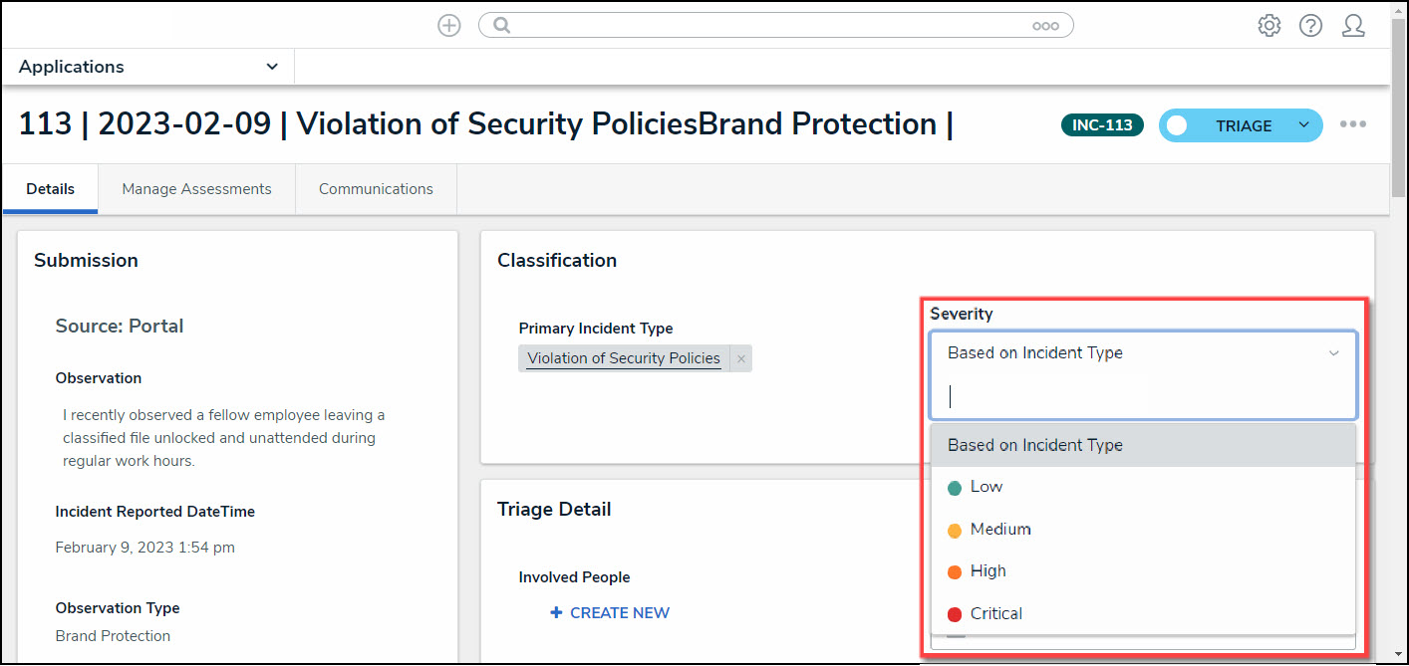The image size is (1409, 666).
Task: Open Violation of Security Policies link
Action: [624, 358]
